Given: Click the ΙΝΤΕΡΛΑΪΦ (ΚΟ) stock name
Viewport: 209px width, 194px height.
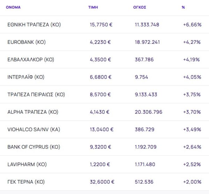Looking at the screenshot, I should [26, 77].
